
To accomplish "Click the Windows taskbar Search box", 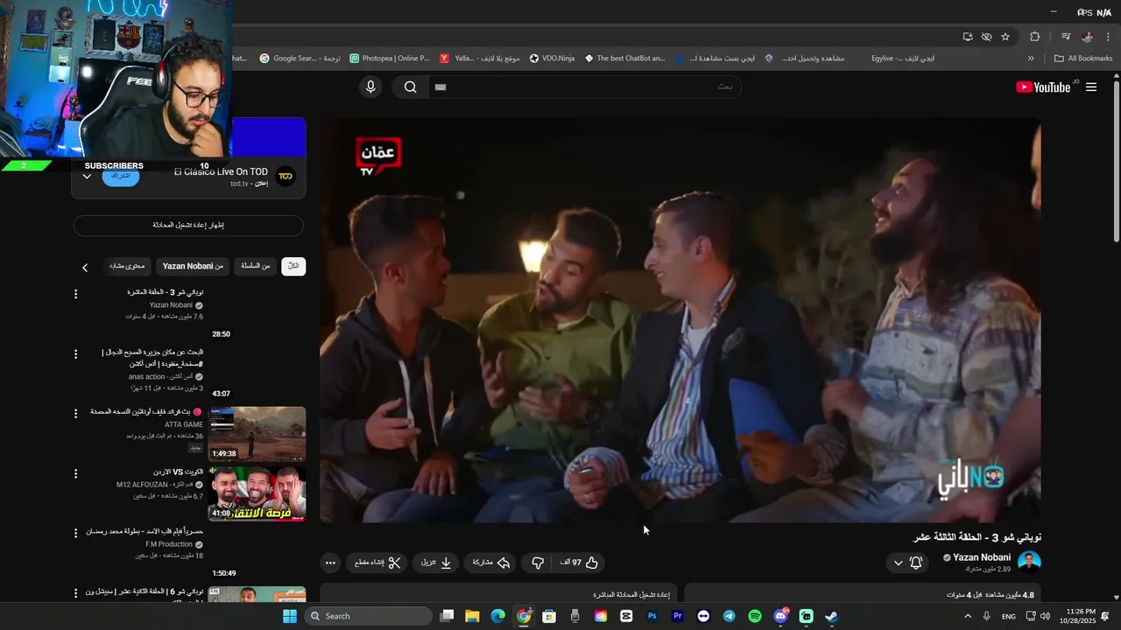I will coord(369,616).
